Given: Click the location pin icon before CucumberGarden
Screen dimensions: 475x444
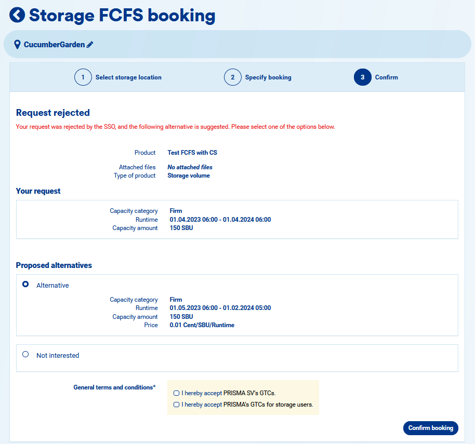Looking at the screenshot, I should 17,45.
